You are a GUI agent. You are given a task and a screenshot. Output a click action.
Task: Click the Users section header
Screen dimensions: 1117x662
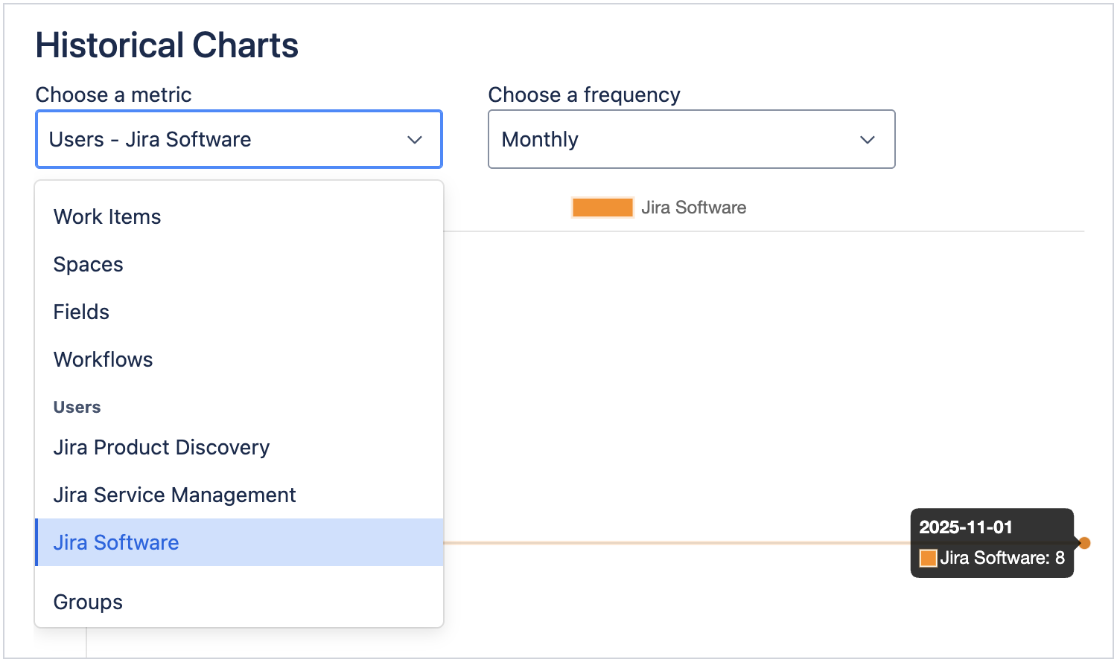tap(77, 407)
